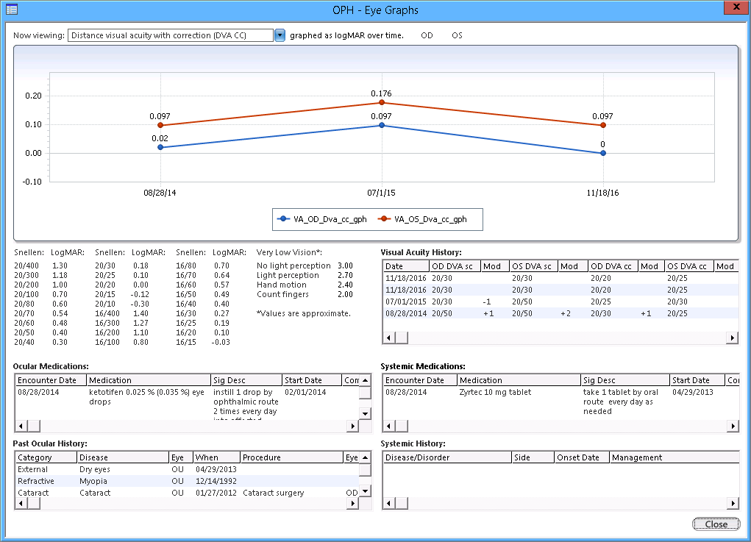This screenshot has height=542, width=751.
Task: Click Encounter Date header in Ocular Medications
Action: (51, 380)
